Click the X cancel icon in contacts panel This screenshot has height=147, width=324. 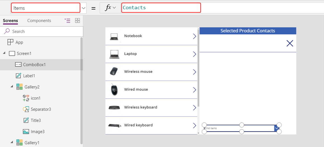[290, 43]
